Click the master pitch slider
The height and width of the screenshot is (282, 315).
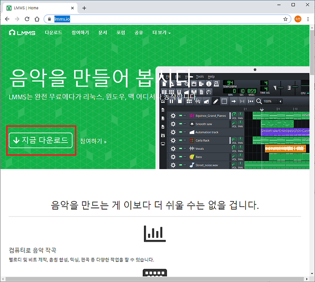point(295,88)
